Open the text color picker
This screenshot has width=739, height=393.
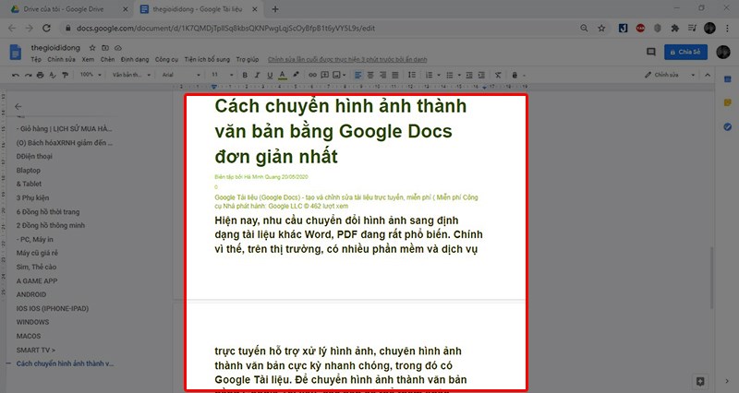(283, 75)
